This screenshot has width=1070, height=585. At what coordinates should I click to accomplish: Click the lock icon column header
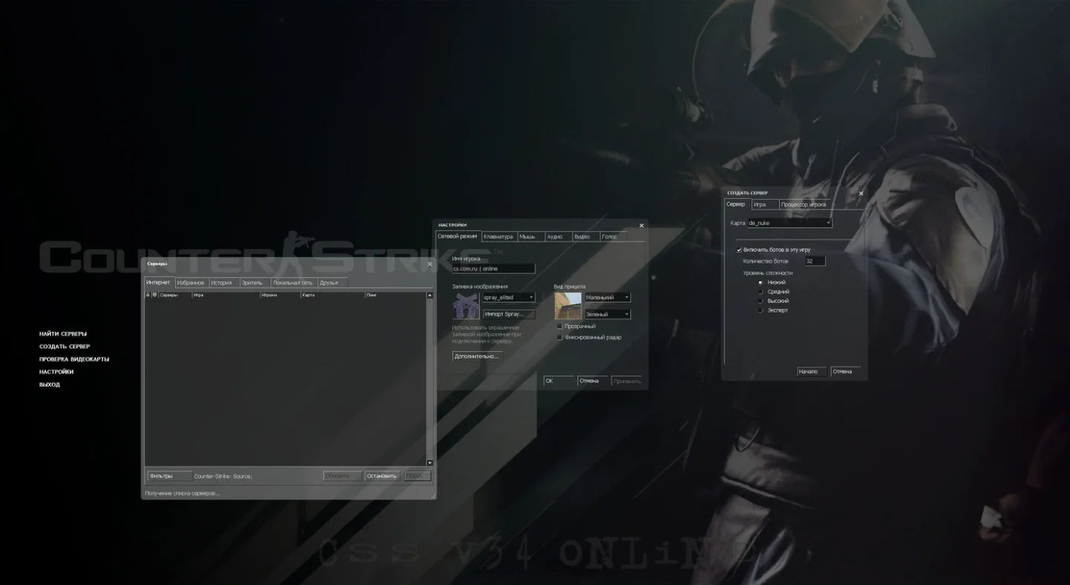(x=148, y=295)
